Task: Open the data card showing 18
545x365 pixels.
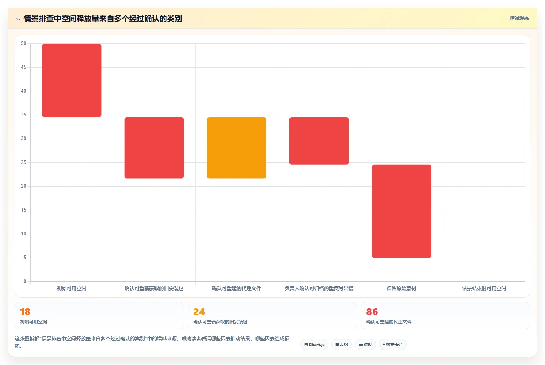Action: click(99, 316)
